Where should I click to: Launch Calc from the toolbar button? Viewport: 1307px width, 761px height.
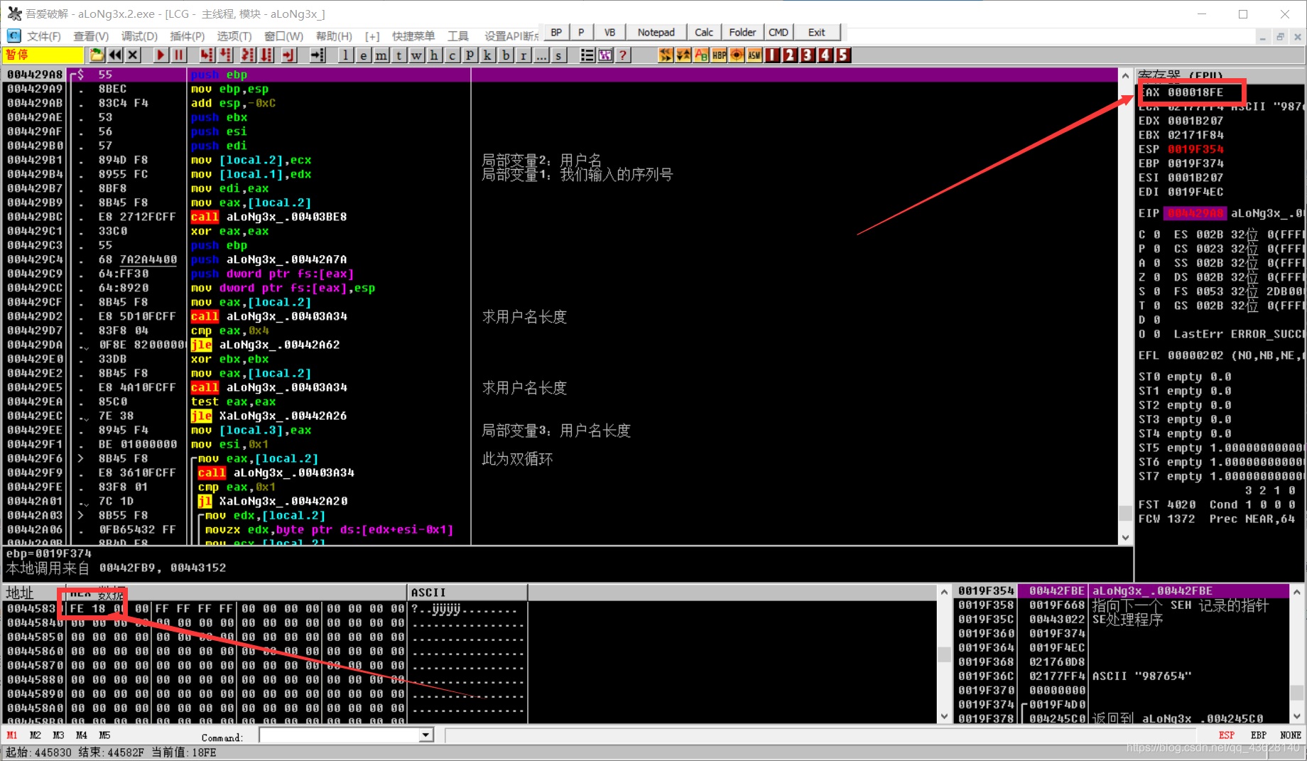(704, 33)
